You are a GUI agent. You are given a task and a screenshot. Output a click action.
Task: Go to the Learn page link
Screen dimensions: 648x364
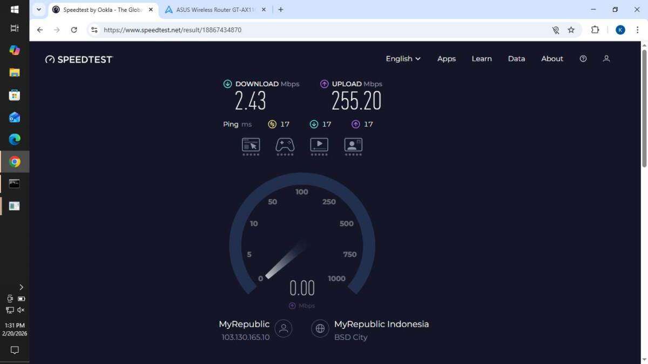481,59
